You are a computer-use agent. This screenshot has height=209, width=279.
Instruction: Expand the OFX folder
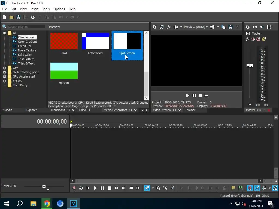[4, 68]
